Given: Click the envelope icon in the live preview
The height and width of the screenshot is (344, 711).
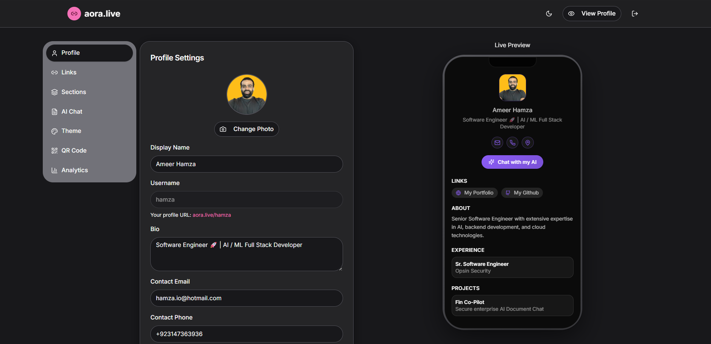Looking at the screenshot, I should tap(497, 142).
